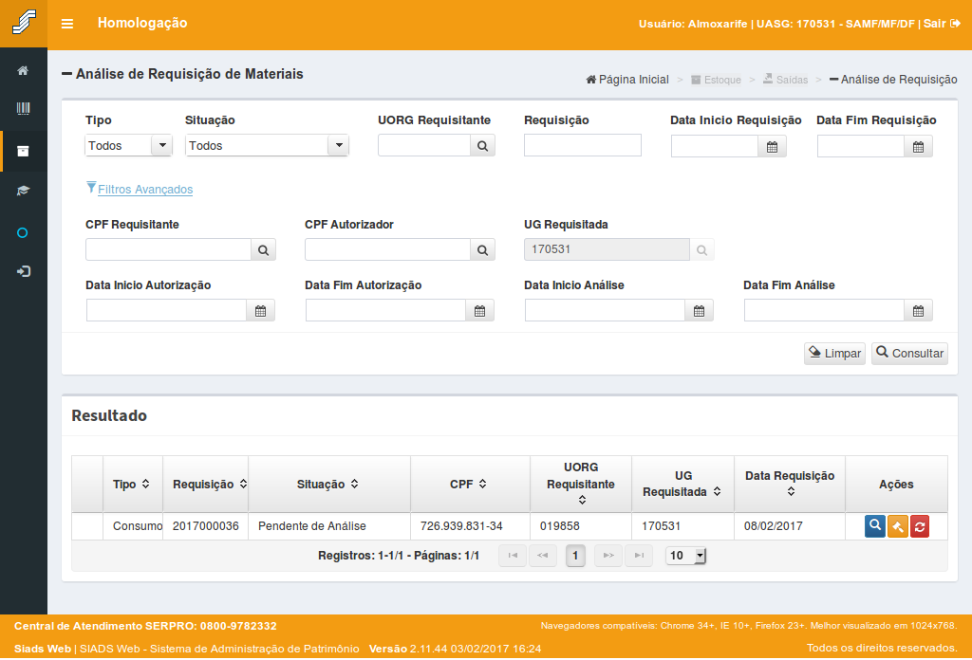Change rows per page dropdown showing 10
Screen dimensions: 972x660
point(685,556)
